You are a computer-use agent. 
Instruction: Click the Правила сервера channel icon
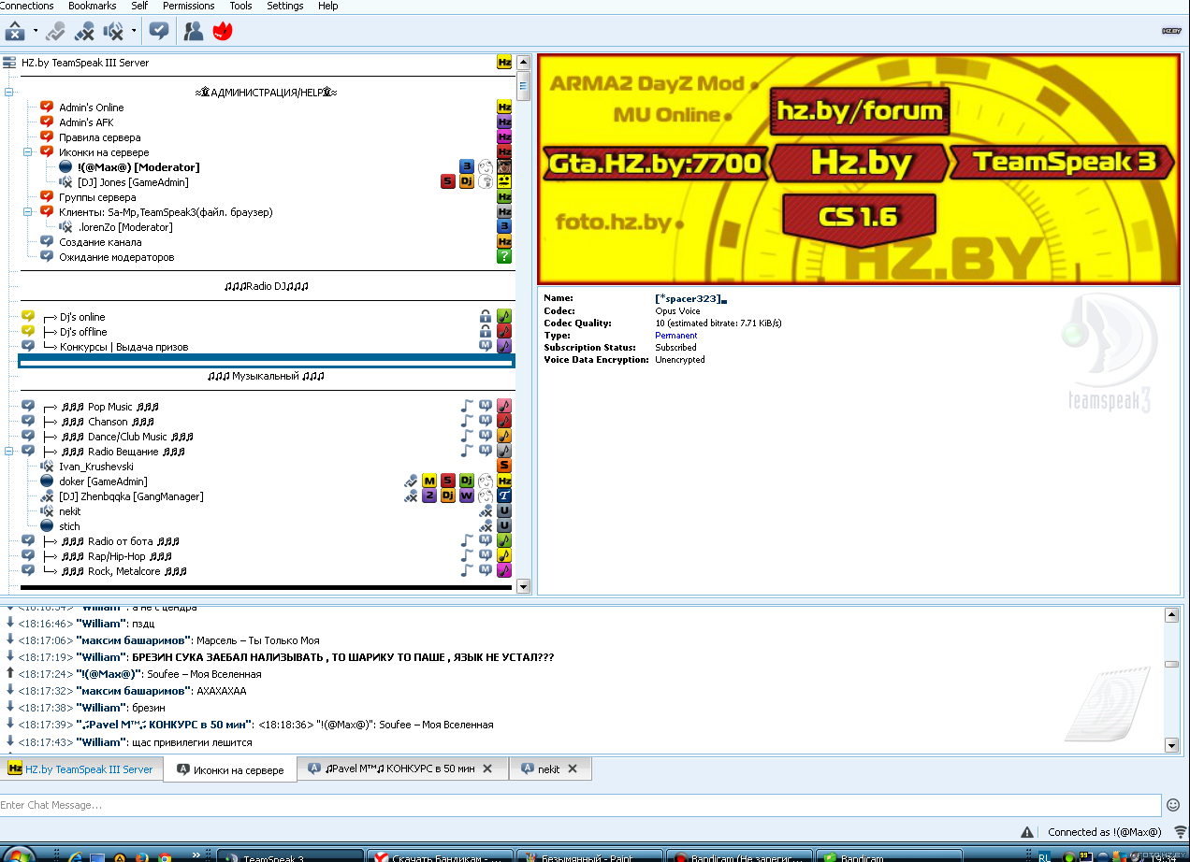pos(47,137)
